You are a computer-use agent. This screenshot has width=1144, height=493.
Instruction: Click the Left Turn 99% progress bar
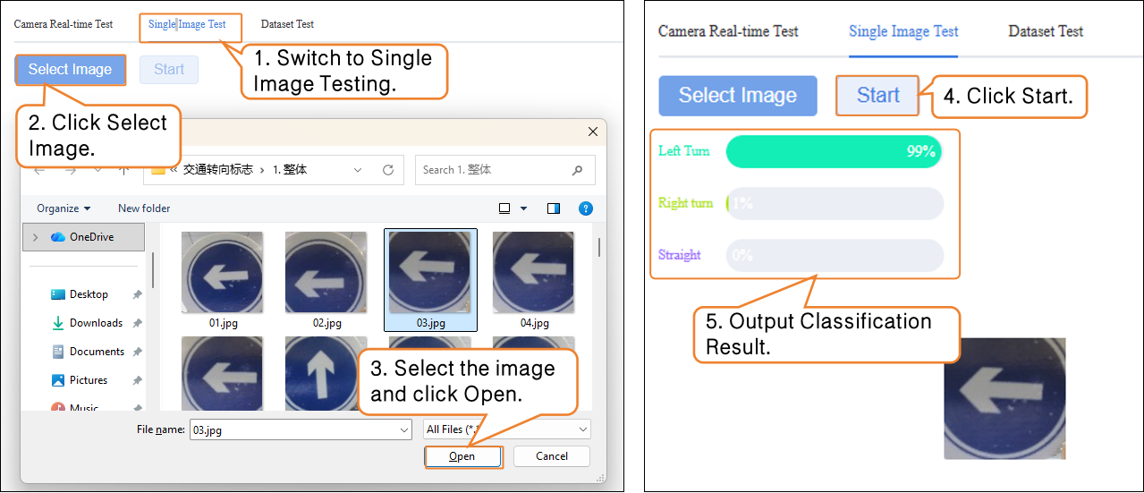click(834, 151)
